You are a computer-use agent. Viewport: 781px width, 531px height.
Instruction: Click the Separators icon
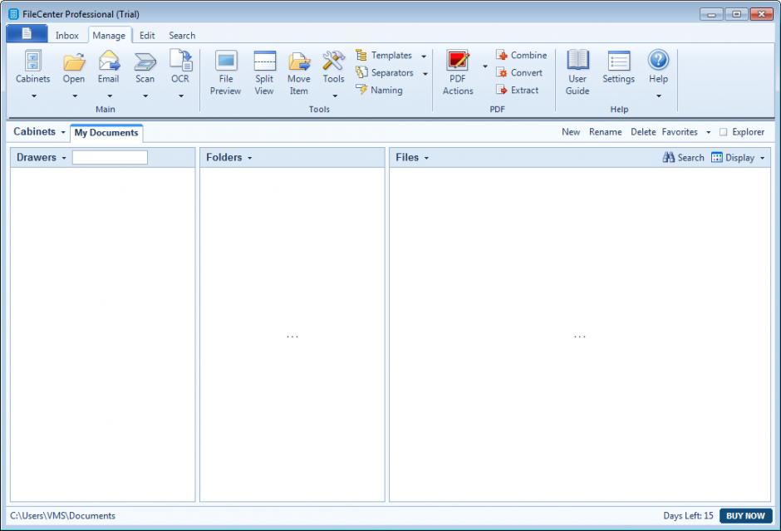click(361, 72)
